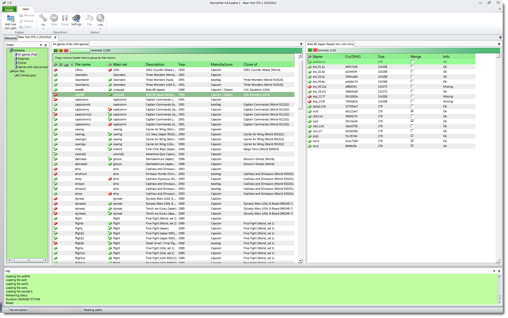Viewport: 508px width, 318px height.
Task: Open the Fichier menu tab
Action: pyautogui.click(x=9, y=10)
